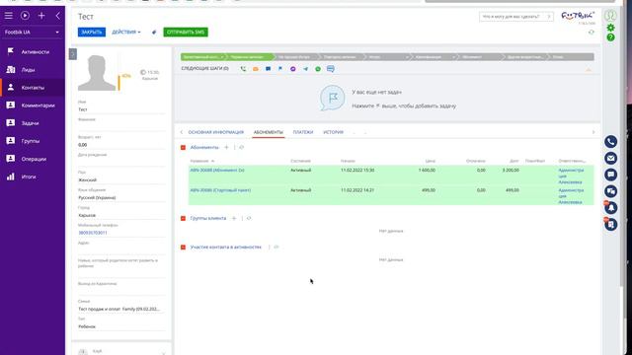632x355 pixels.
Task: Click the mobile phone number link
Action: pyautogui.click(x=93, y=233)
